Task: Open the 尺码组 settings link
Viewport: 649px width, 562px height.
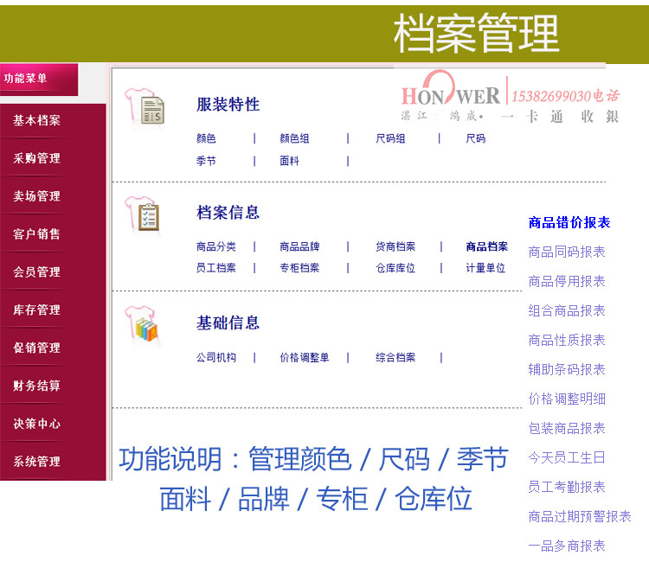Action: click(x=390, y=138)
